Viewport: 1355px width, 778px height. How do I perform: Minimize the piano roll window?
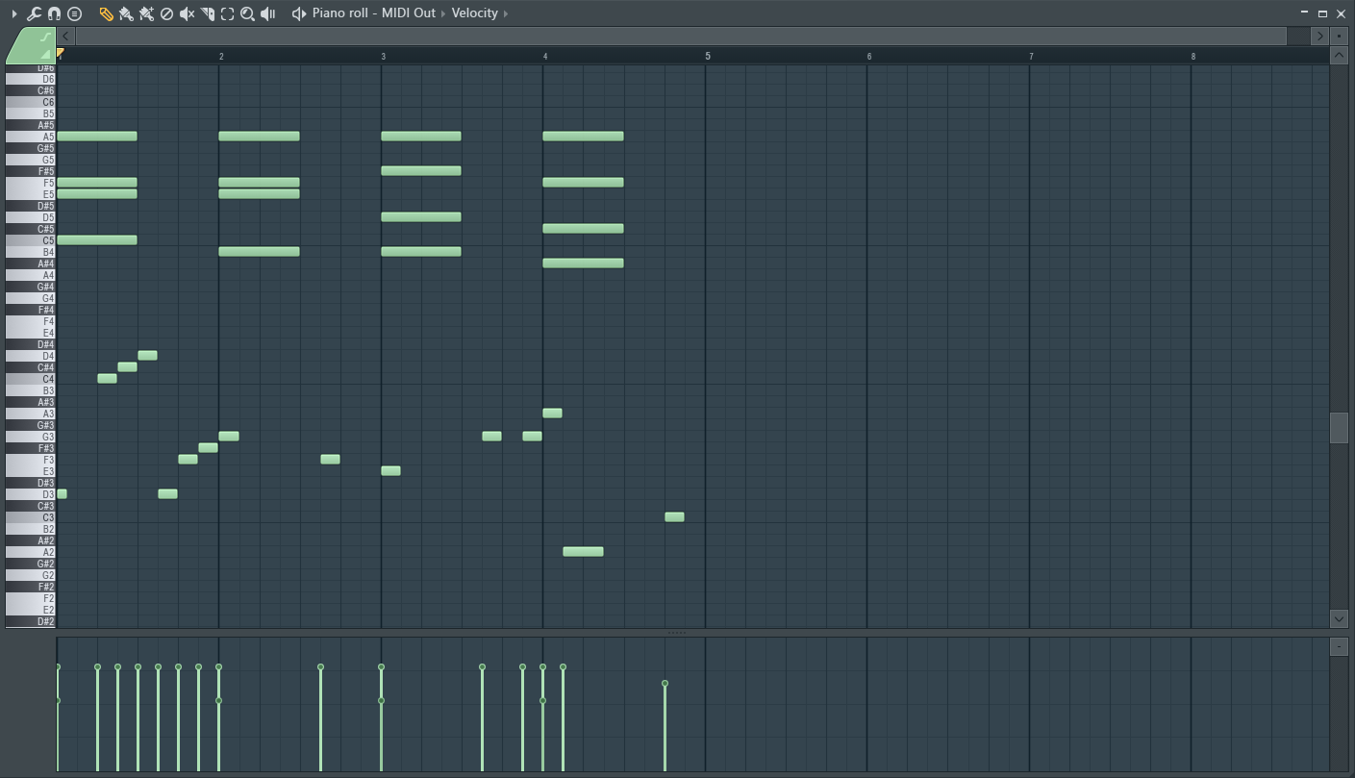pyautogui.click(x=1304, y=13)
